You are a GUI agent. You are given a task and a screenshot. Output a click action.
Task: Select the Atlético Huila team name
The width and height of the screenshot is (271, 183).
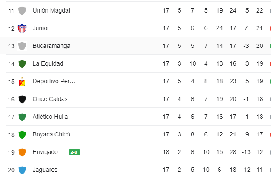pyautogui.click(x=50, y=117)
